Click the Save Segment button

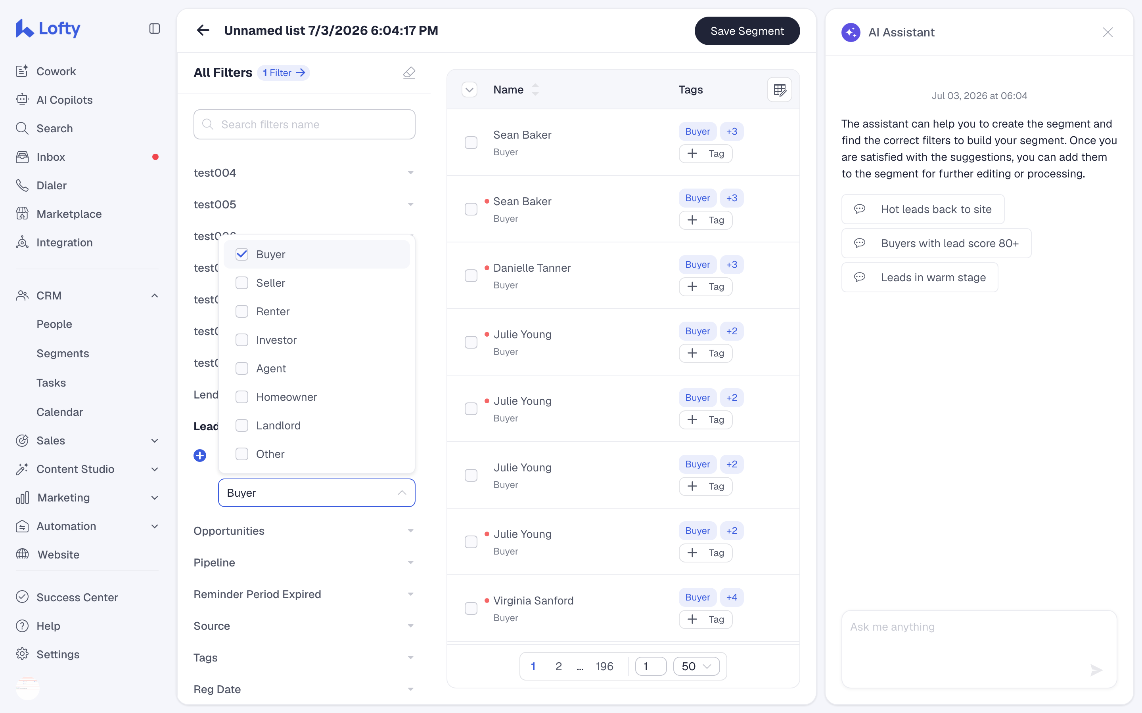point(747,31)
